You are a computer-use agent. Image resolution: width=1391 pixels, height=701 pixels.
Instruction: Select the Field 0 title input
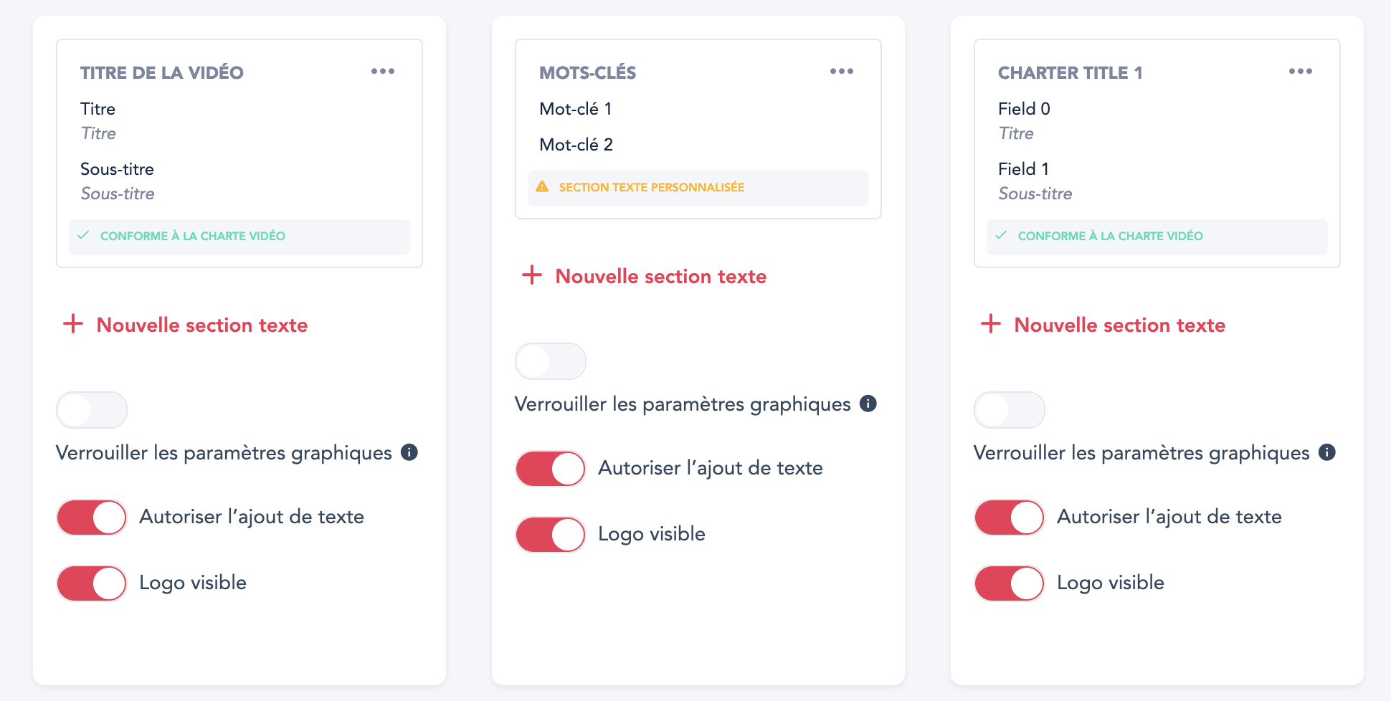pyautogui.click(x=1017, y=133)
